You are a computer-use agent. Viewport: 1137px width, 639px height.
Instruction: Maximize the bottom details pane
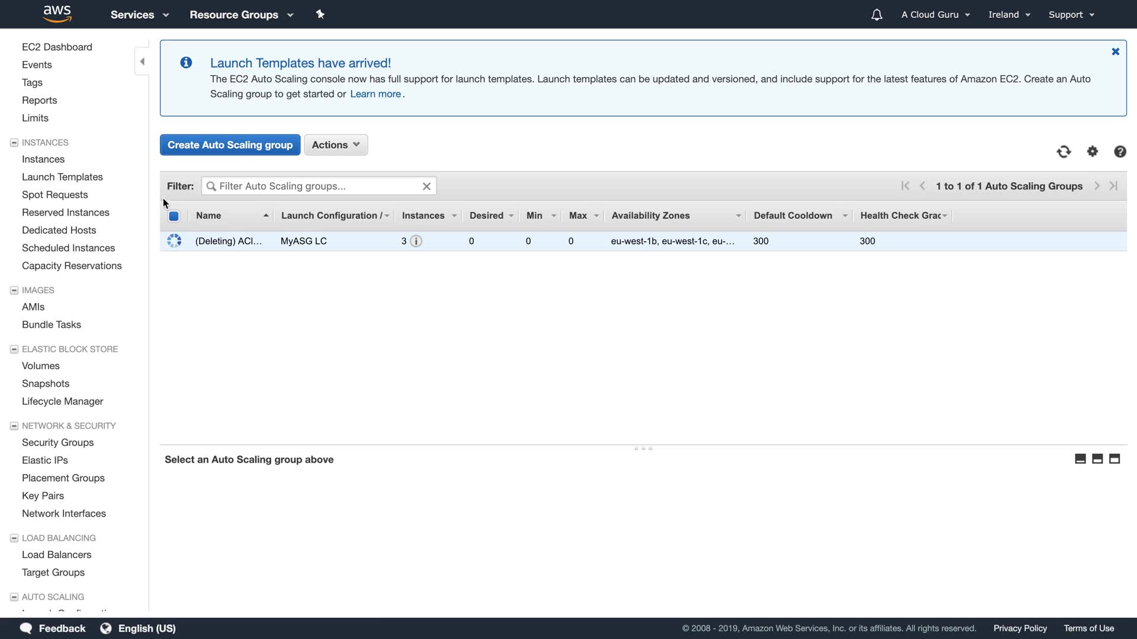tap(1114, 459)
